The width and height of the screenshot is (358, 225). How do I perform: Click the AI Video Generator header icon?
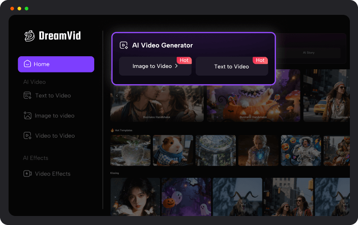(x=124, y=45)
